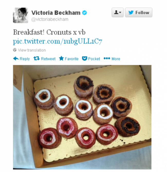Viewport: 167px width, 172px height.
Task: Click the Twitter bird icon in Follow button
Action: click(131, 12)
